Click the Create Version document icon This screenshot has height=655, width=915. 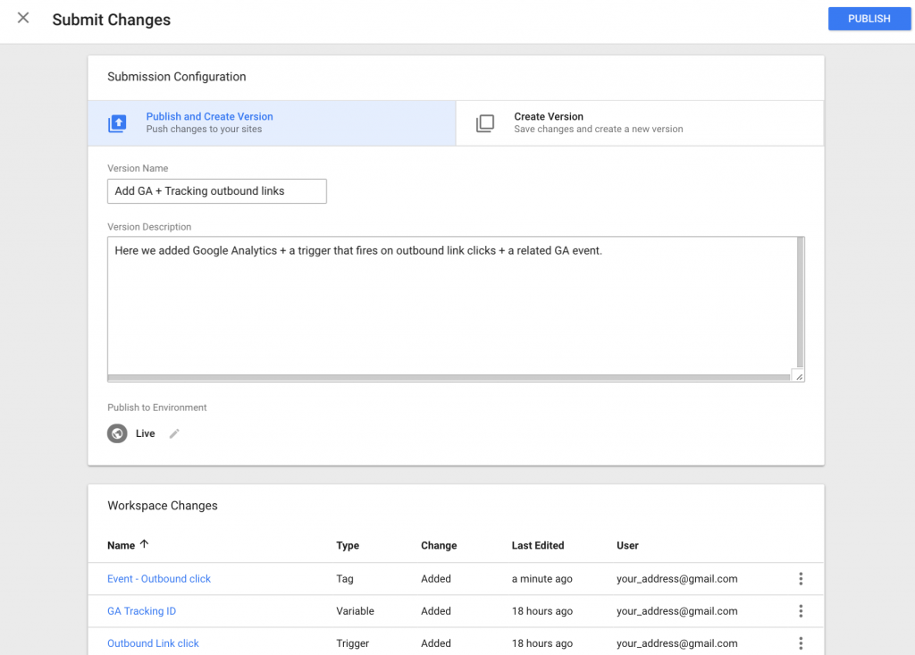[x=485, y=124]
